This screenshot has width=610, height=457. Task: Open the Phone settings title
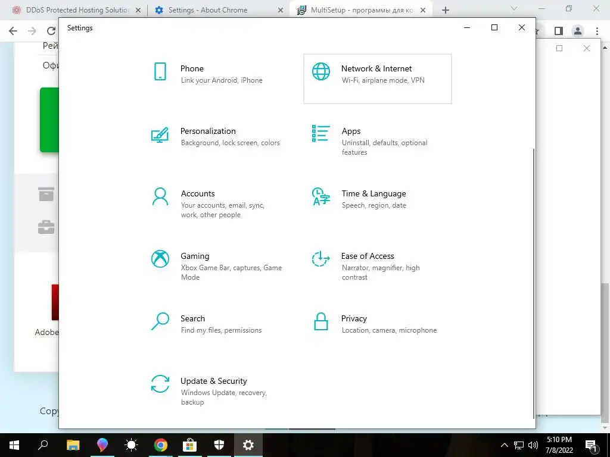(192, 68)
